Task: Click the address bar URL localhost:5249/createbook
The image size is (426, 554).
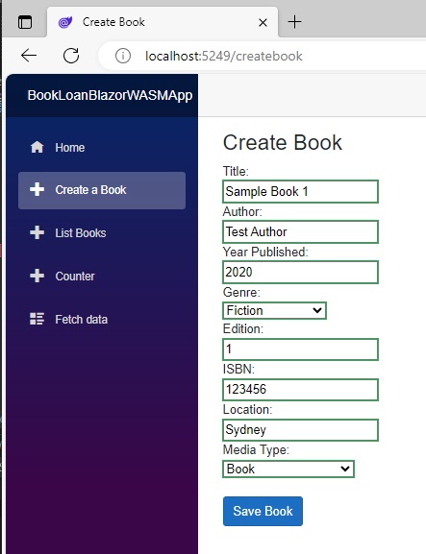Action: [x=224, y=56]
